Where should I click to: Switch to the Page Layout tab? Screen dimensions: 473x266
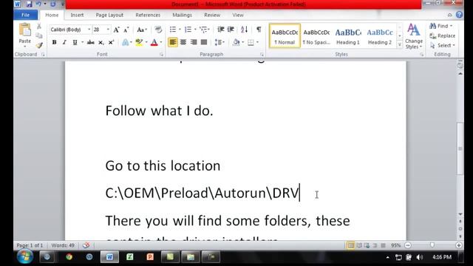(x=109, y=15)
